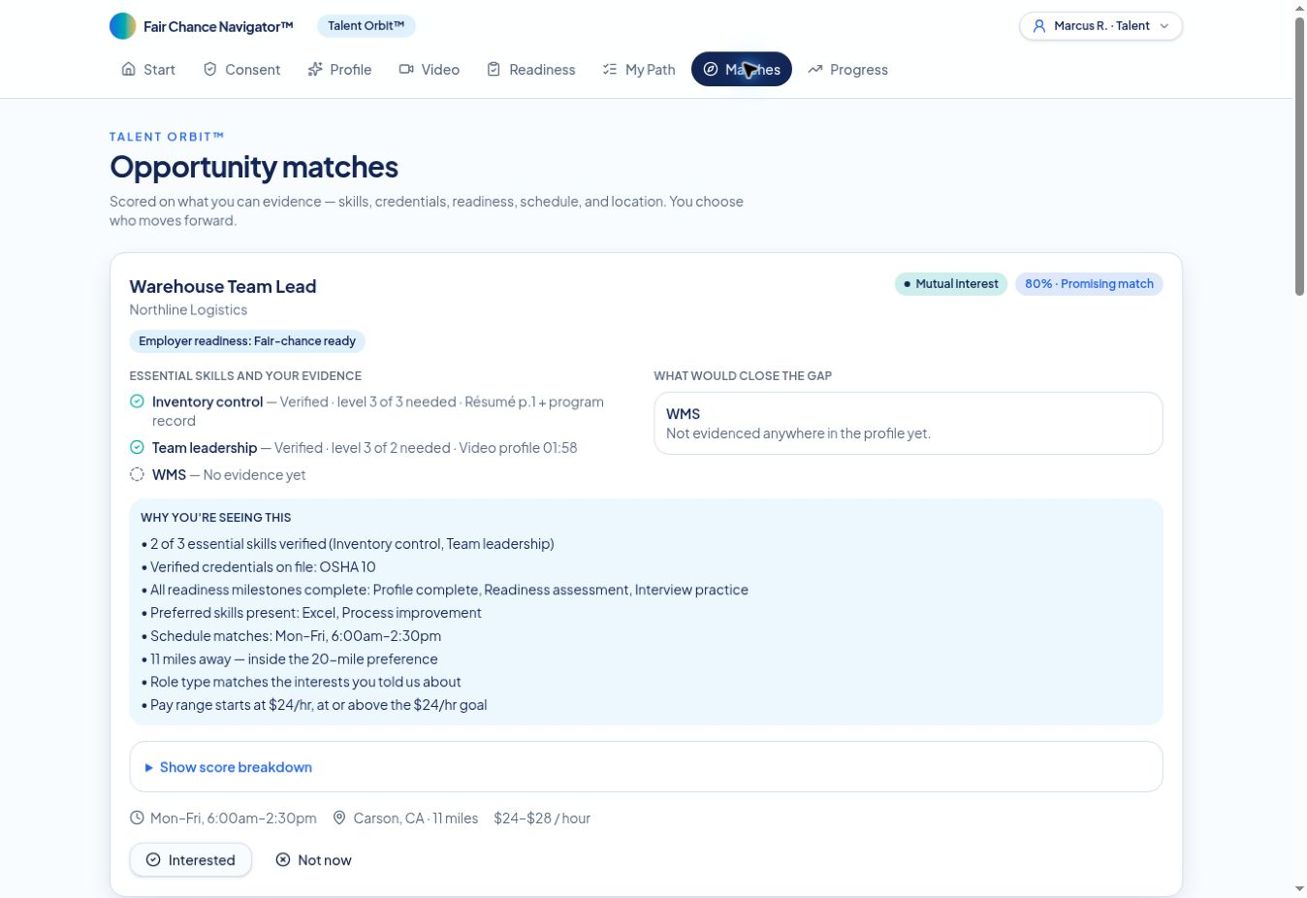Switch to the Profile tab
This screenshot has width=1307, height=898.
[x=339, y=69]
